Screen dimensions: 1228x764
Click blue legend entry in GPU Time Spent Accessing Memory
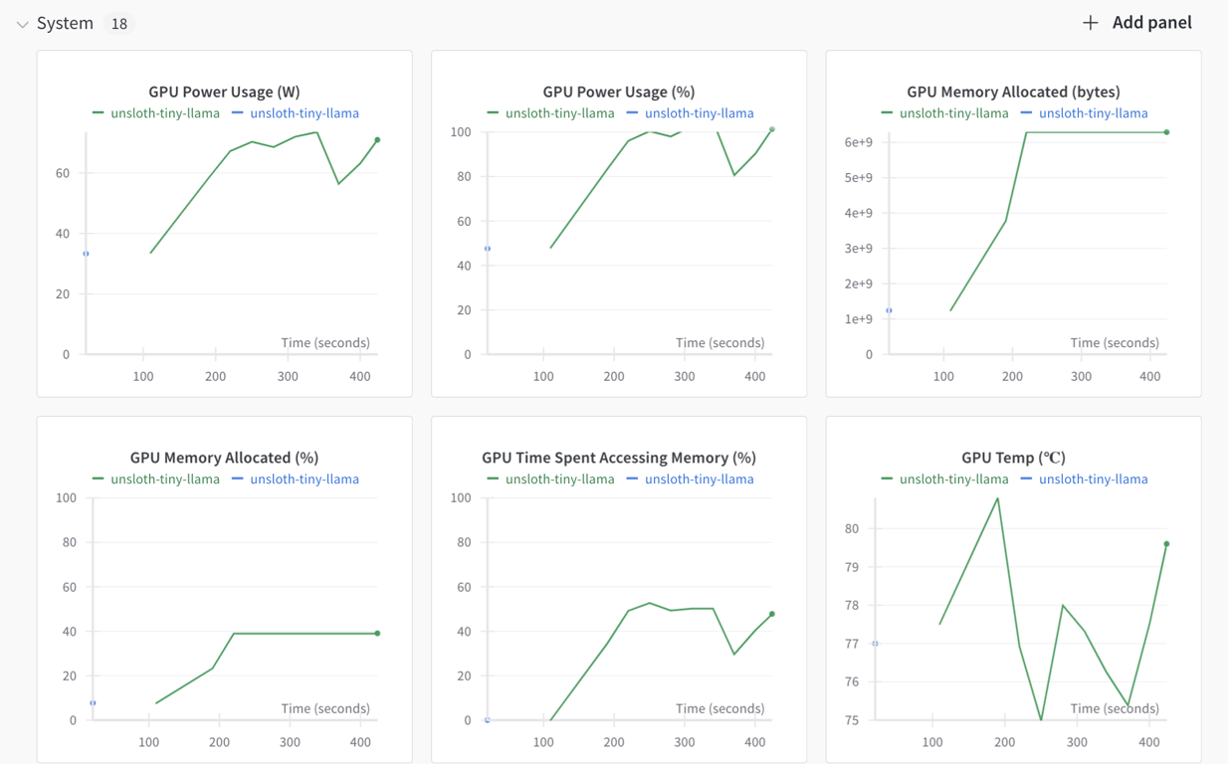click(x=690, y=479)
